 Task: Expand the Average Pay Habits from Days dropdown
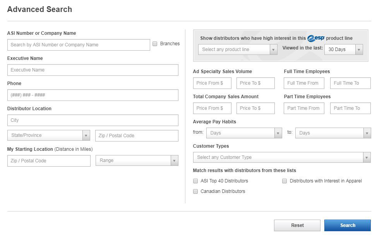click(244, 133)
